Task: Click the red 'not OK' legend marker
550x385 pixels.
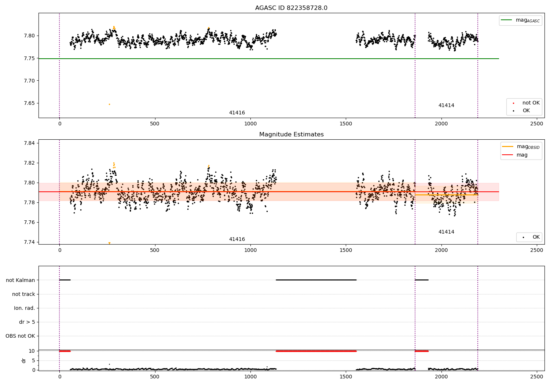Action: pos(513,103)
